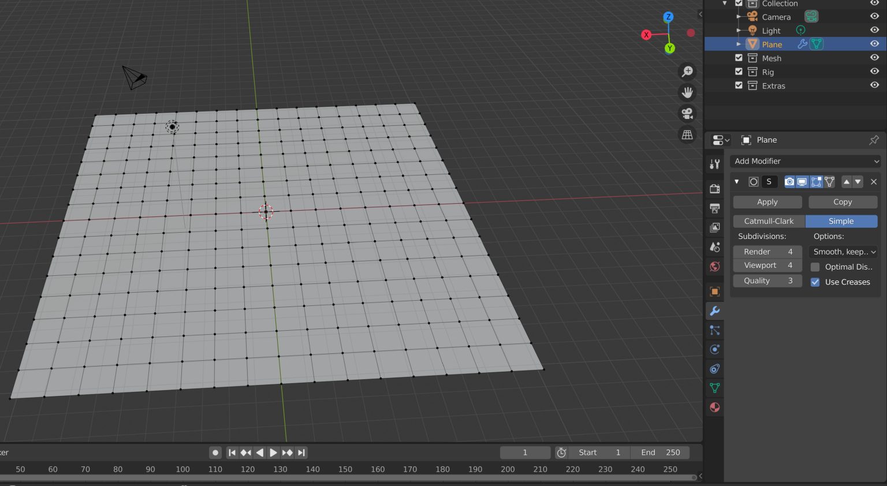This screenshot has width=887, height=486.
Task: Select the Render Properties camera tab
Action: click(714, 188)
